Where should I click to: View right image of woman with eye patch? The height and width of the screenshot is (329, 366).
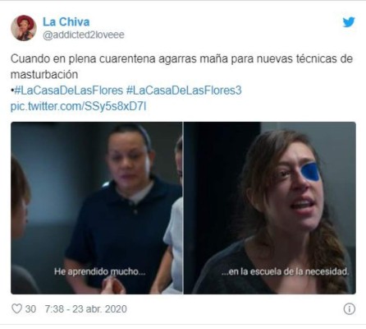click(x=270, y=208)
